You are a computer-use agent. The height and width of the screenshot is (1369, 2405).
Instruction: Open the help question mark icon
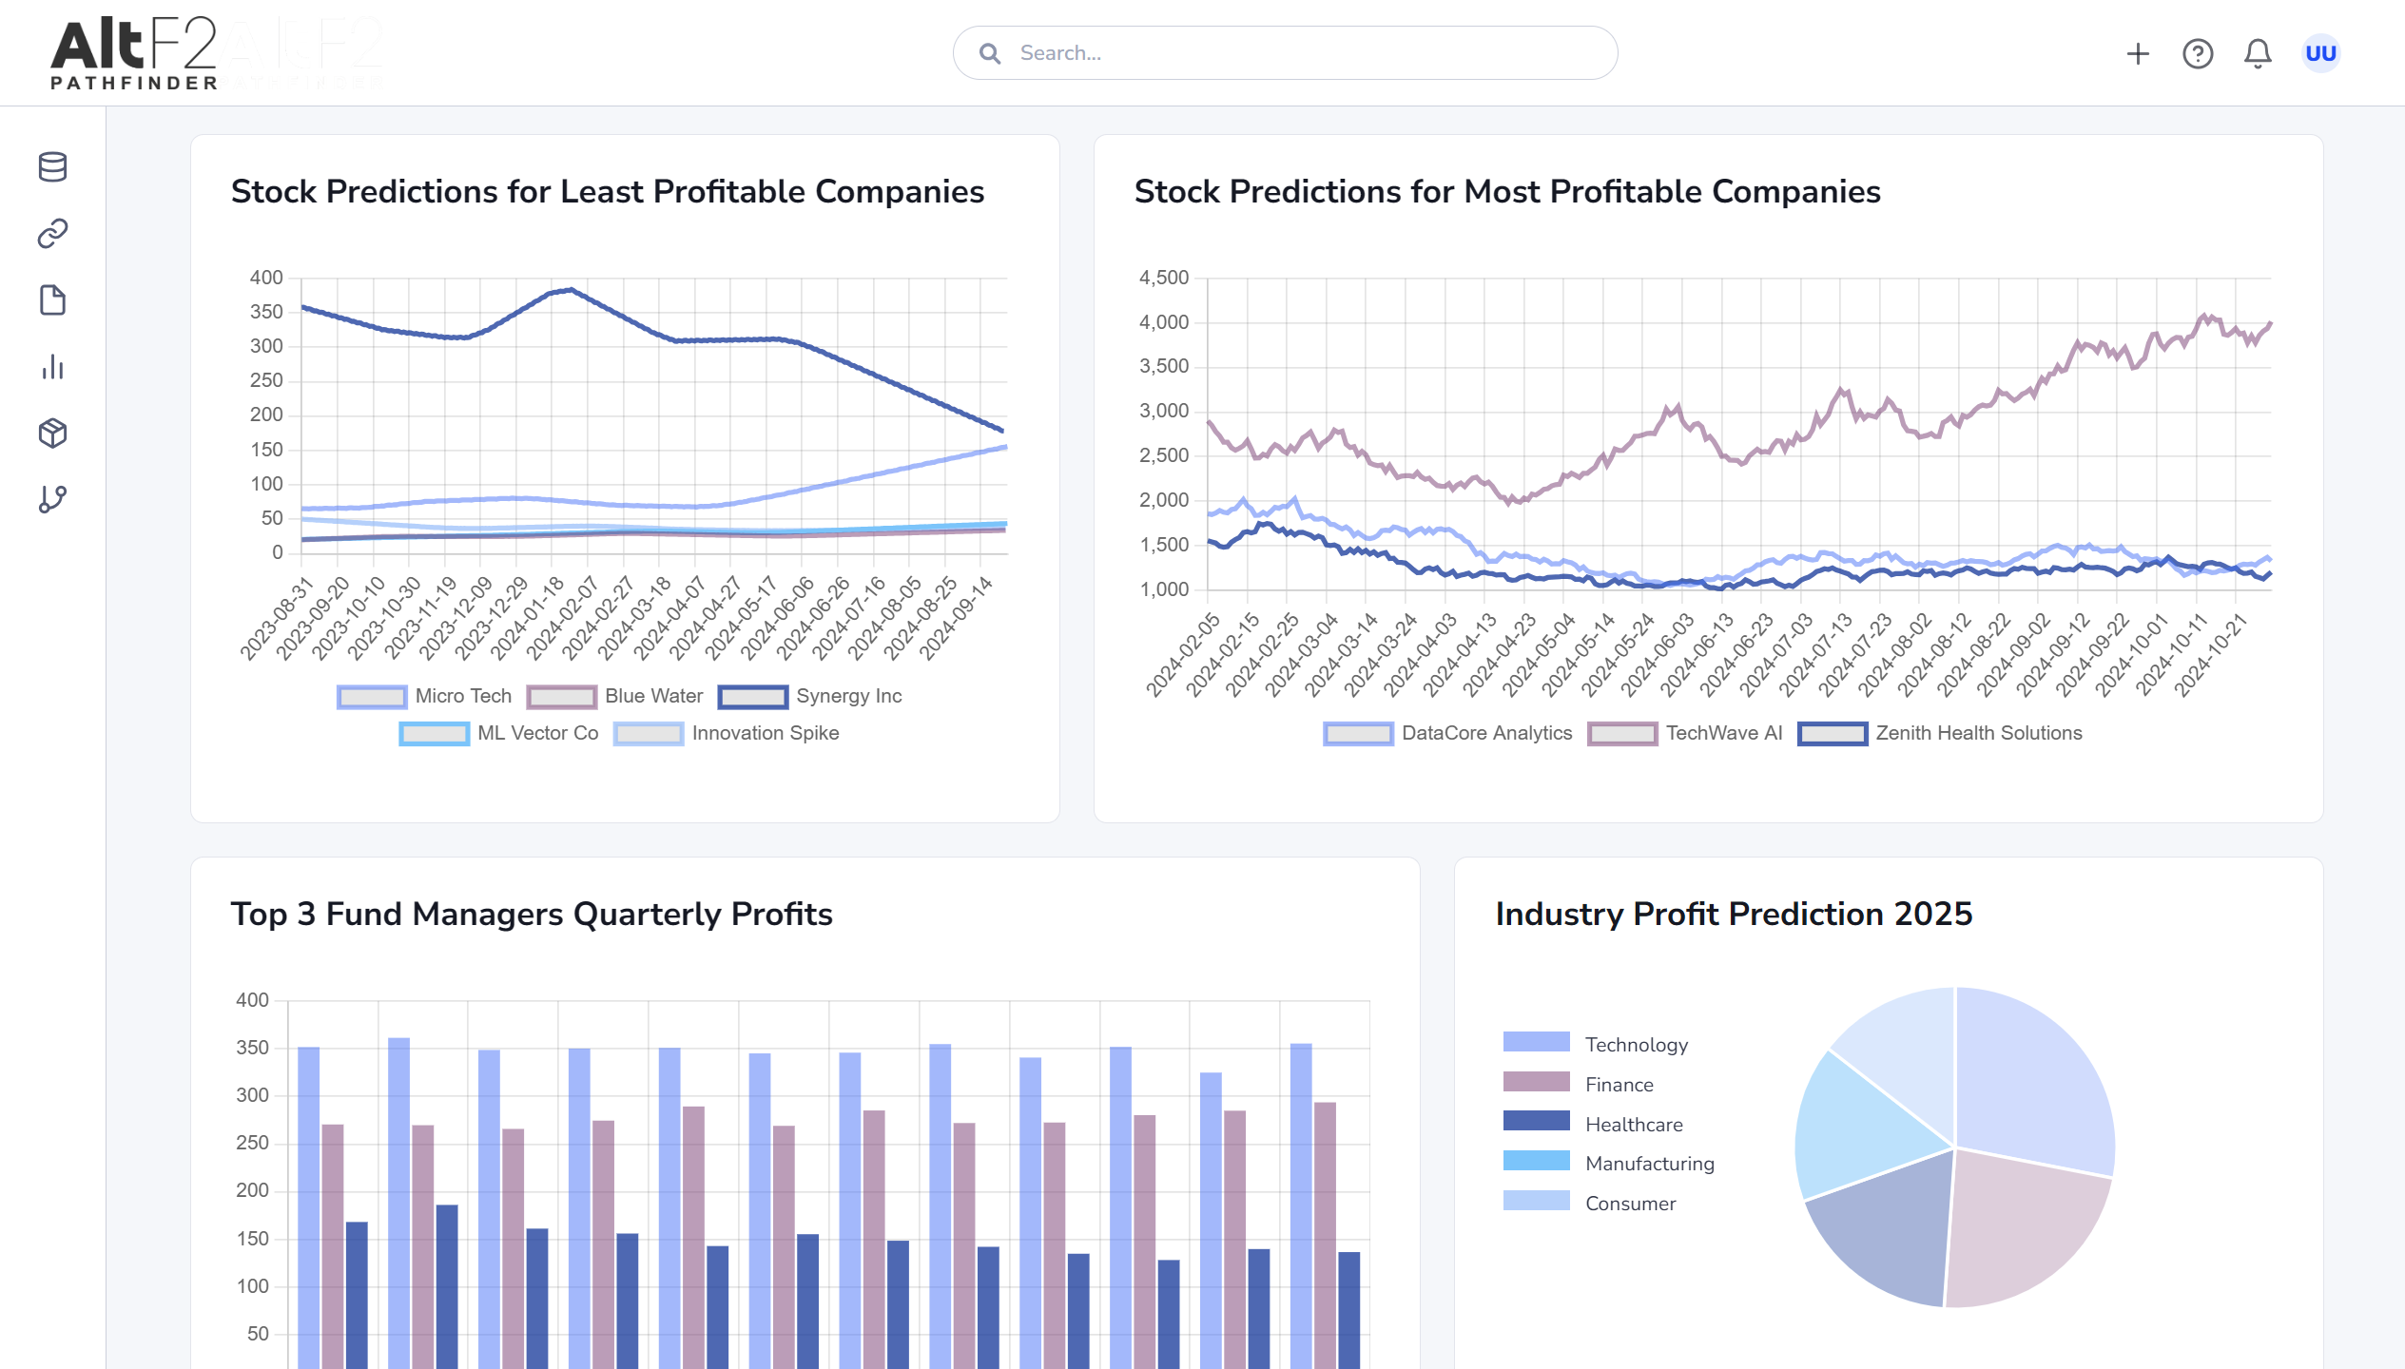click(x=2198, y=53)
